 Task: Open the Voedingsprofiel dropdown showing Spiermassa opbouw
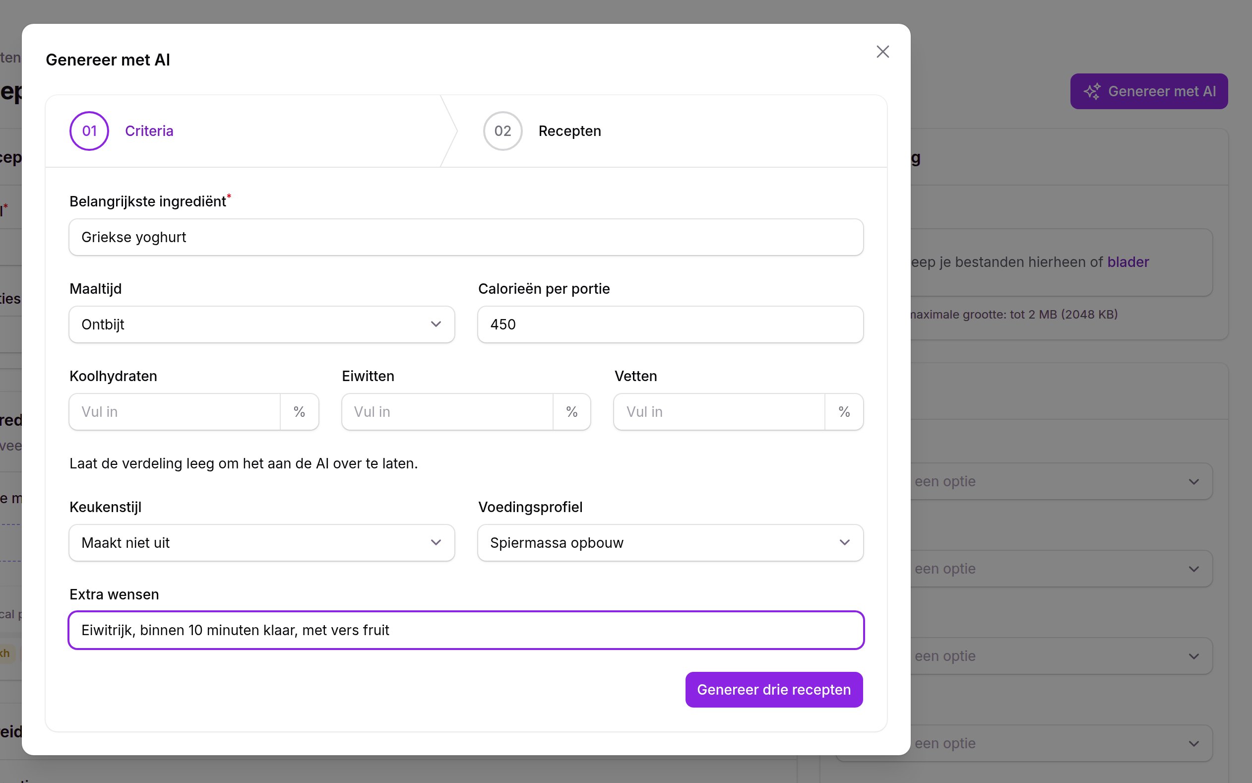[x=670, y=543]
